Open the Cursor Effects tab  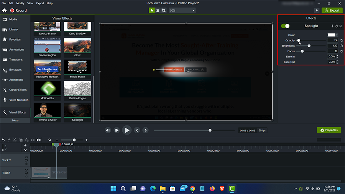coord(15,90)
